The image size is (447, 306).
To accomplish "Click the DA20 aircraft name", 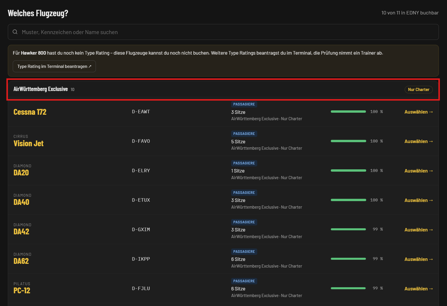I will tap(21, 173).
